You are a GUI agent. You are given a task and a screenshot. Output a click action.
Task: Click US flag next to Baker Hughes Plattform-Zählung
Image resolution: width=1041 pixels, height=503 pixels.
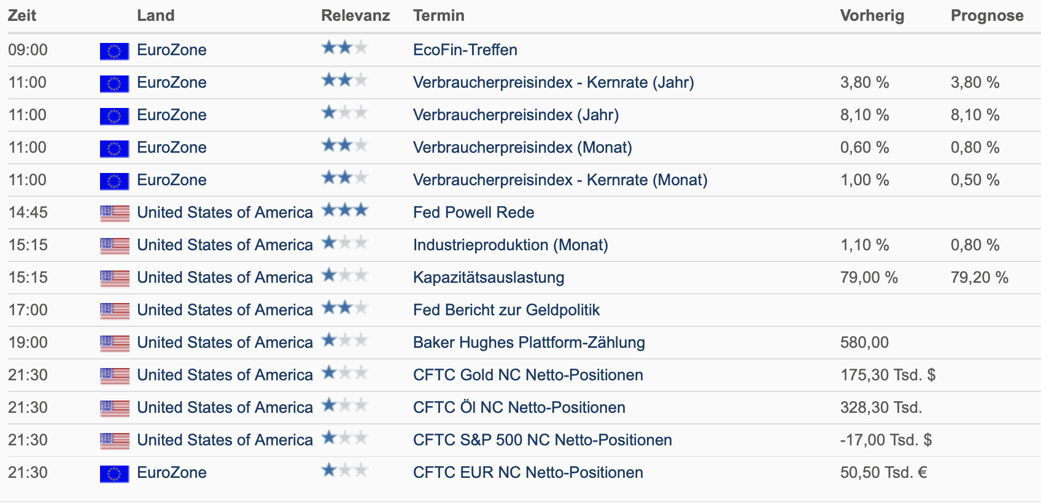click(x=114, y=344)
